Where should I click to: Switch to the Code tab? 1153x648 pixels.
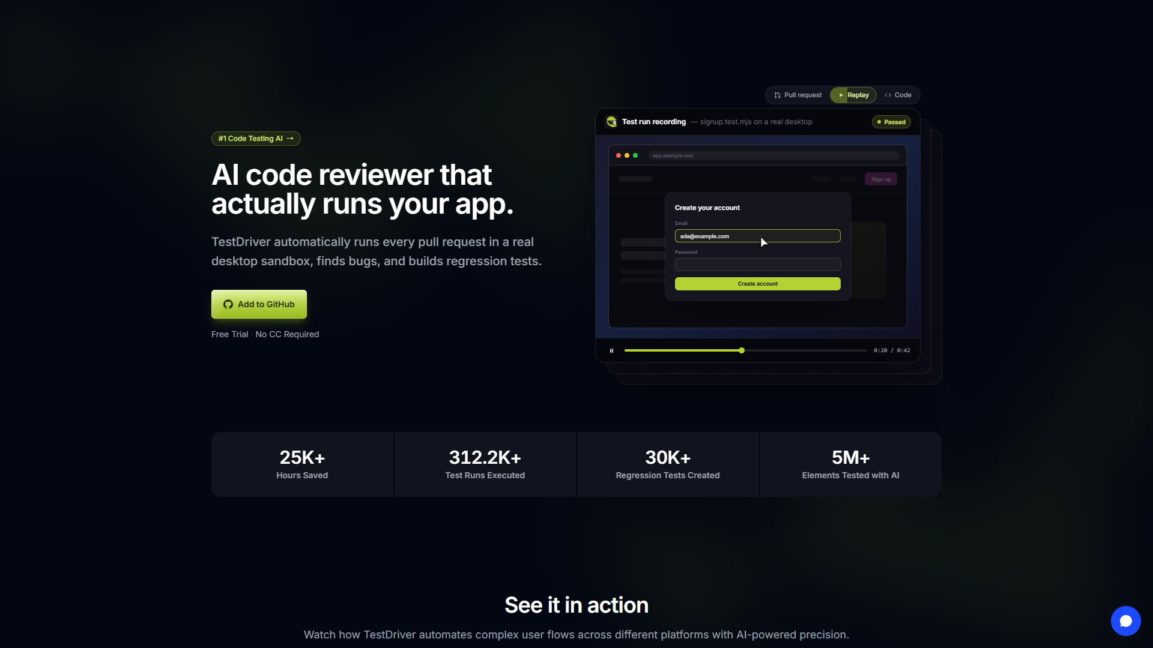tap(898, 95)
